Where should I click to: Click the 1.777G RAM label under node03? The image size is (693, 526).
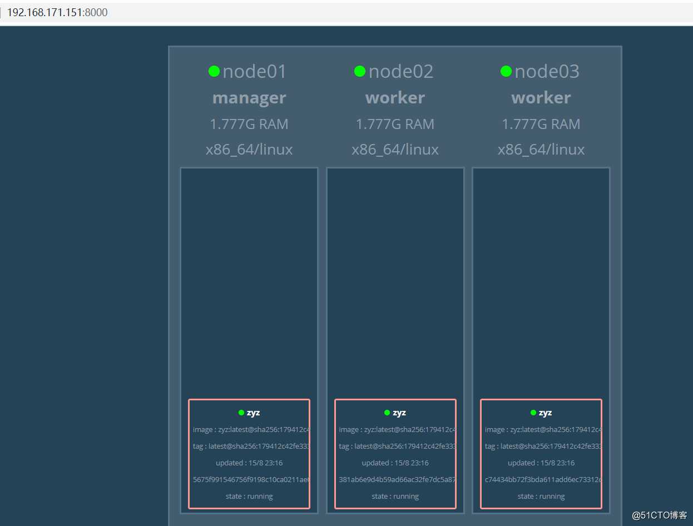[x=541, y=124]
